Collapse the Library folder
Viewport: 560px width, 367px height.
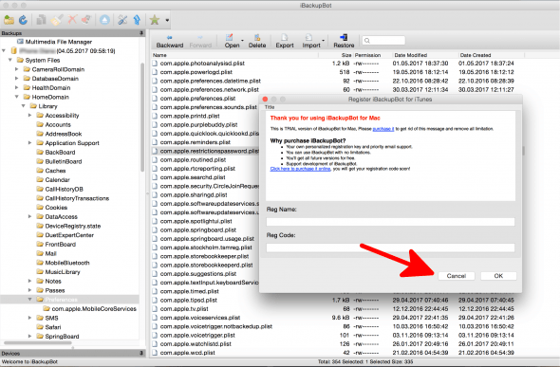(x=23, y=106)
